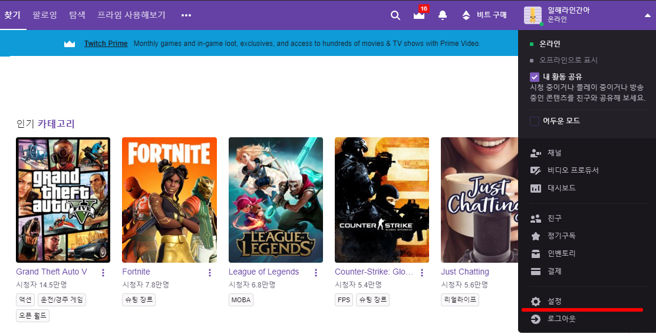Open 비디오 프로듀서 menu entry
The image size is (656, 334).
(573, 170)
